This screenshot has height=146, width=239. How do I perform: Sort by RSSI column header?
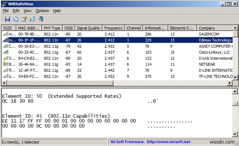click(69, 28)
